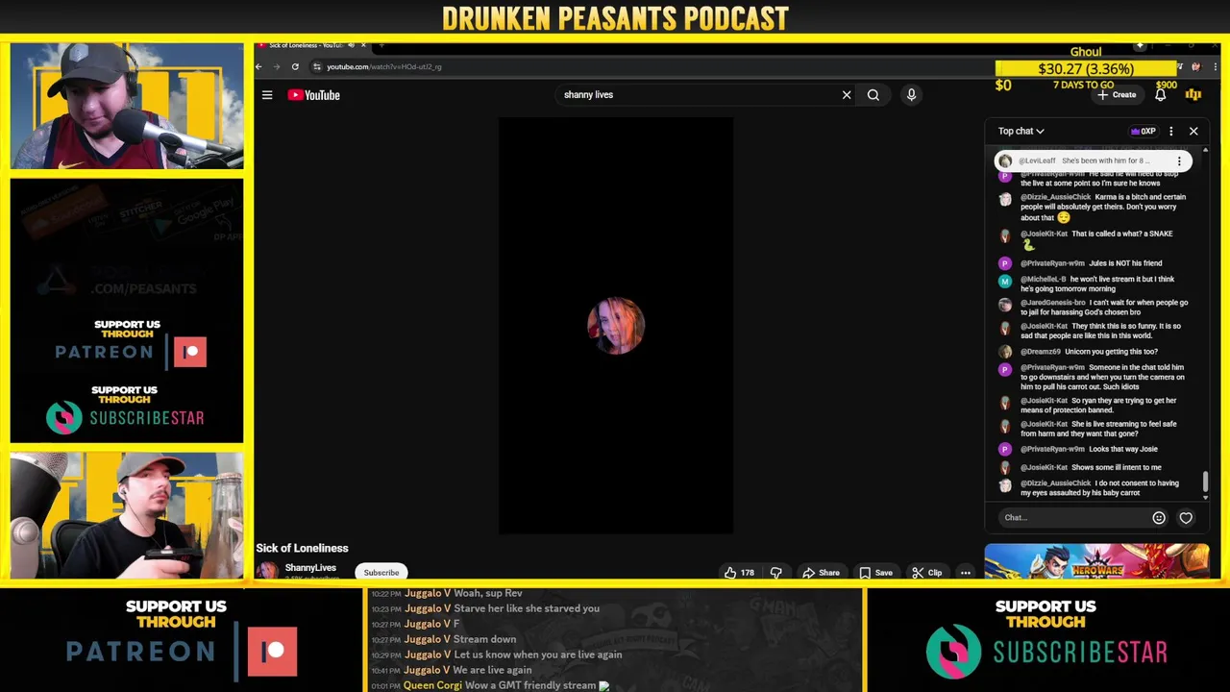
Task: Click Queen Corgi 'GMT friendly stream' message
Action: pos(490,685)
